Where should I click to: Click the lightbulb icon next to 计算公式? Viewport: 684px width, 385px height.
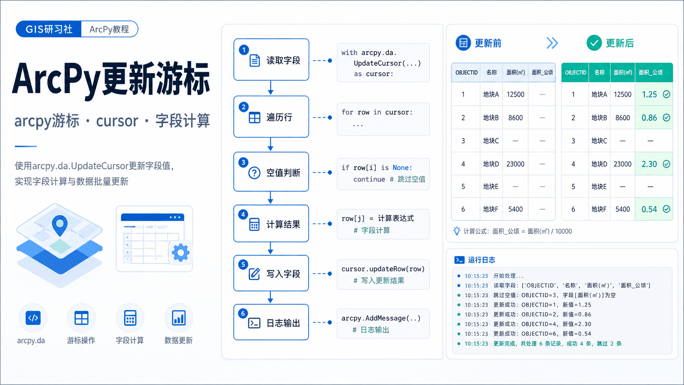pyautogui.click(x=456, y=231)
